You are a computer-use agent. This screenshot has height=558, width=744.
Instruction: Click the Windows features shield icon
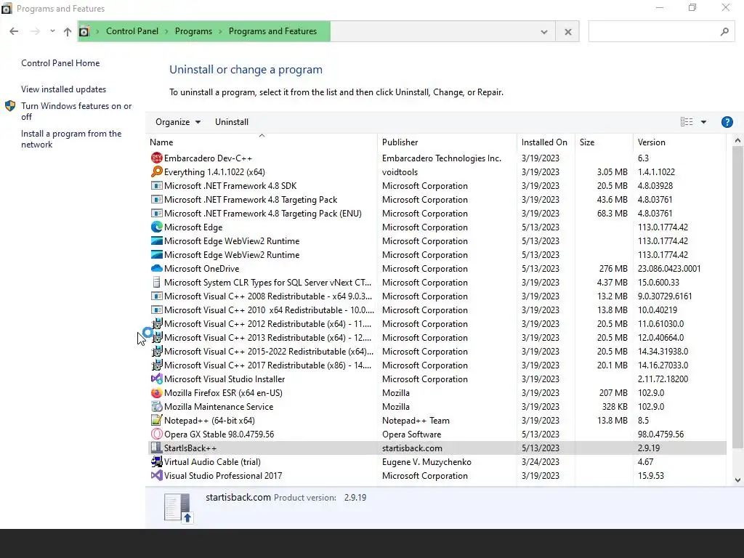tap(10, 106)
